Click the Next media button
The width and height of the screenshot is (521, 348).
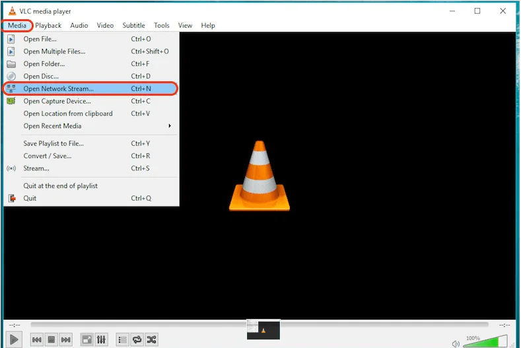[x=66, y=339]
